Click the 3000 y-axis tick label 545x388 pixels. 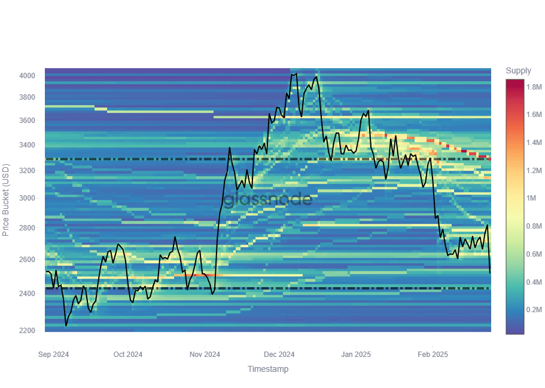point(27,198)
